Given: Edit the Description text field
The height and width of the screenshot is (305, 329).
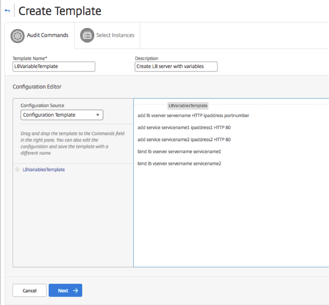Looking at the screenshot, I should 176,66.
